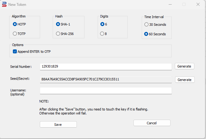The width and height of the screenshot is (206, 139).
Task: Click the New Token title bar text
Action: pos(18,5)
